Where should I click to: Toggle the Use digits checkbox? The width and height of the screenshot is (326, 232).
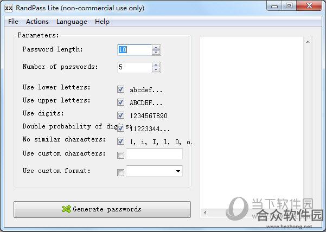[120, 115]
